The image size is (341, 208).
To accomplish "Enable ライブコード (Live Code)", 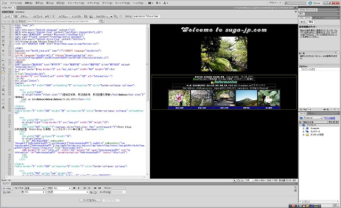I will click(38, 17).
